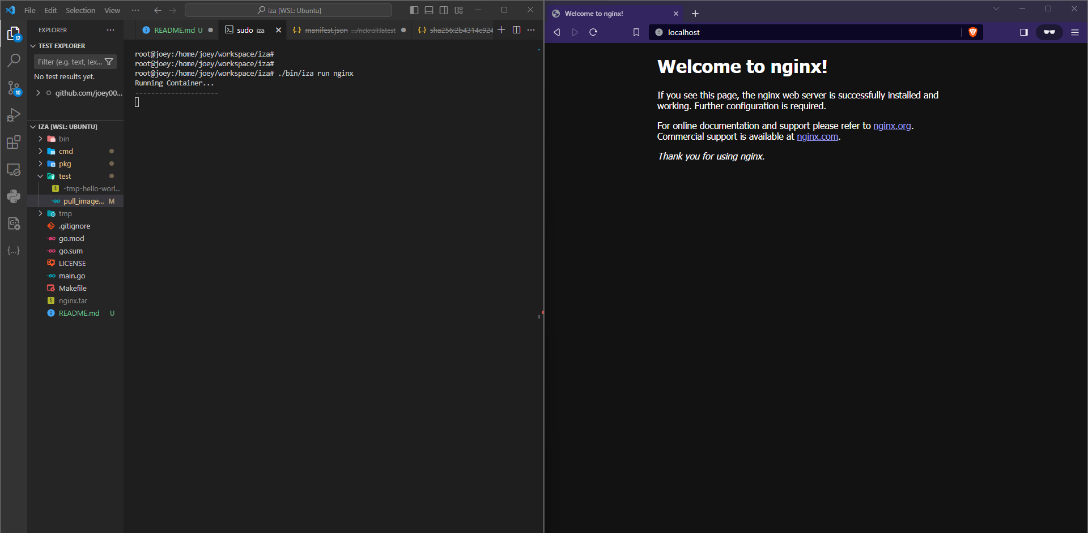This screenshot has width=1088, height=533.
Task: Switch to the manifest.json tab
Action: [349, 30]
